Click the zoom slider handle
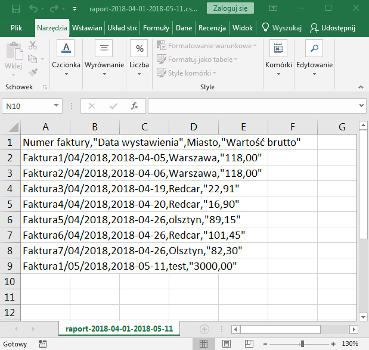This screenshot has width=369, height=350. [302, 344]
